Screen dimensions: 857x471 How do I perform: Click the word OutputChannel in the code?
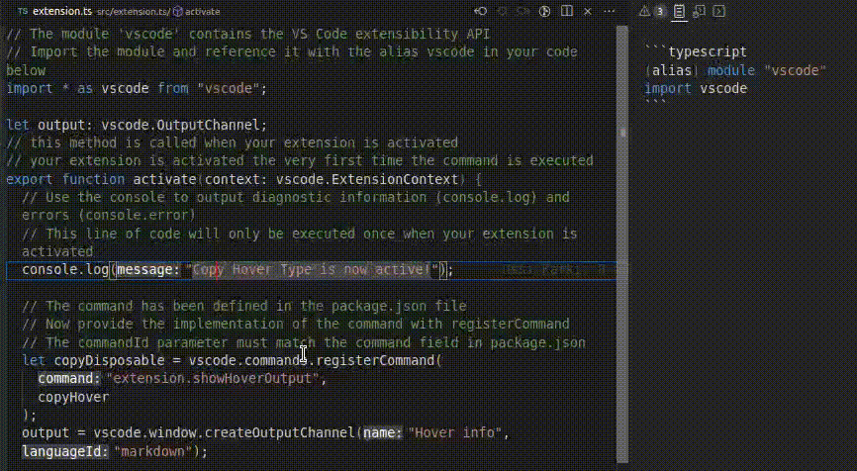208,125
